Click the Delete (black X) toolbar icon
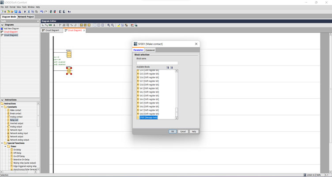This screenshot has width=332, height=177. click(25, 12)
